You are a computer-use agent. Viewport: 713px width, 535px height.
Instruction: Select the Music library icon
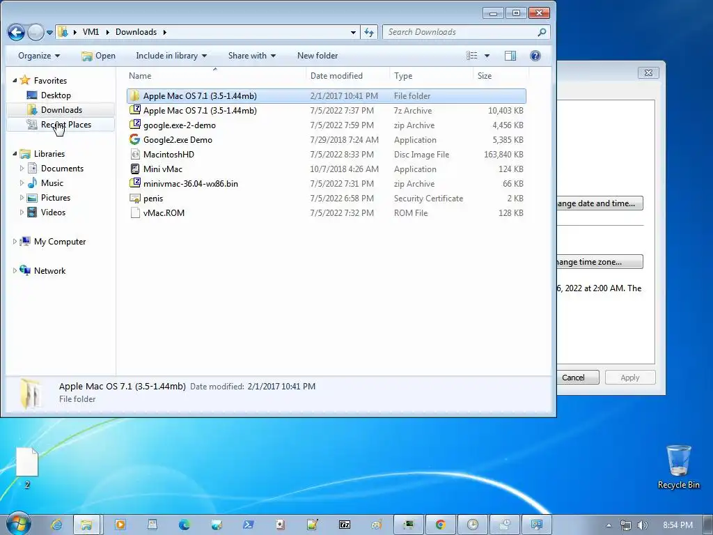pyautogui.click(x=32, y=183)
